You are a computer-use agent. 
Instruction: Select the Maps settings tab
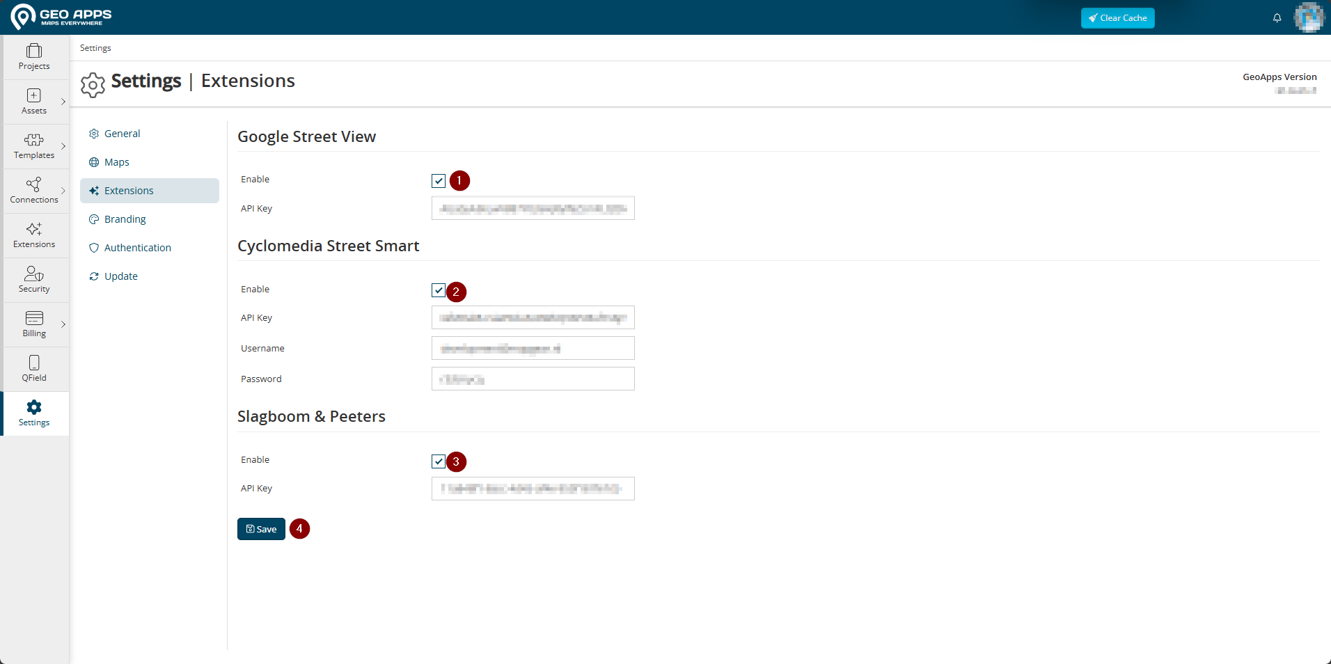click(x=150, y=162)
